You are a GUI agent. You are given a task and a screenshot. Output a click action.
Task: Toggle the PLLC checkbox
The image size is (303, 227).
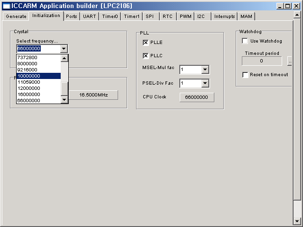[146, 56]
